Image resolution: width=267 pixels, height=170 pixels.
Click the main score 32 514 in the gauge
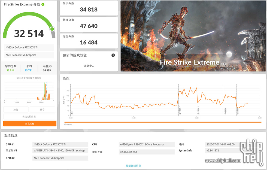[x=29, y=34]
